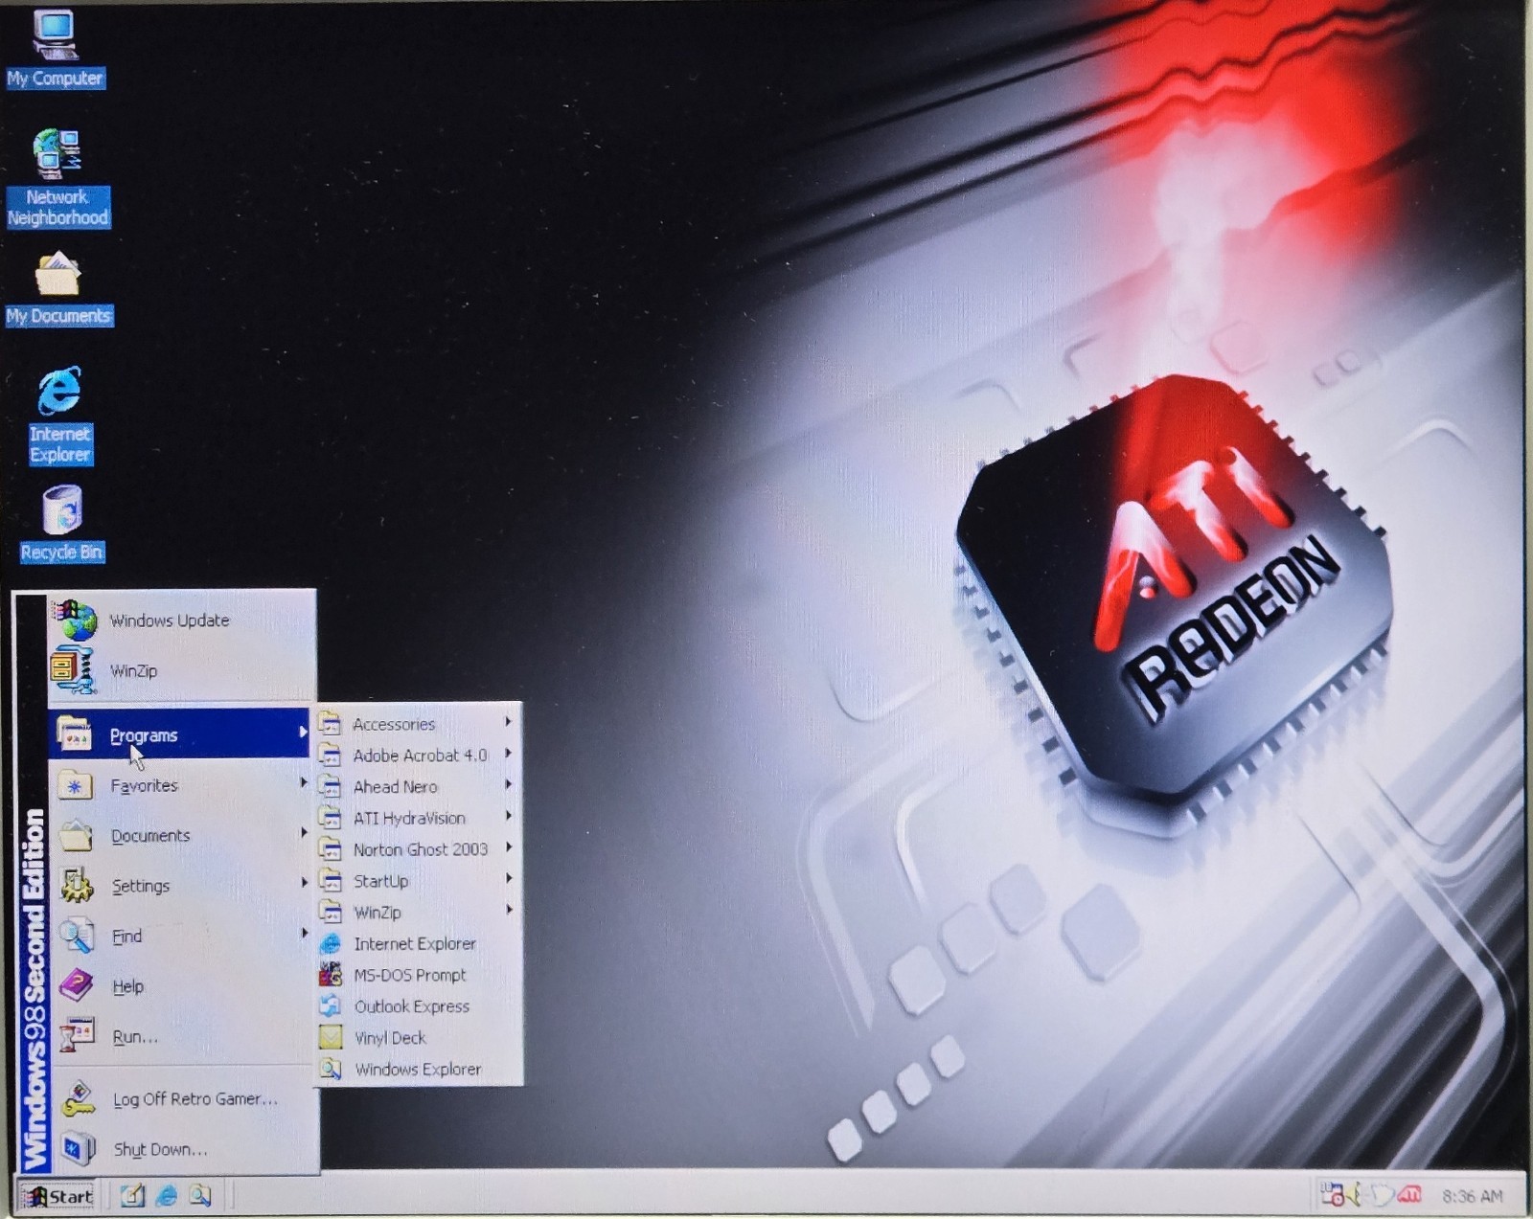Click the Windows Update globe icon
Viewport: 1533px width, 1219px height.
tap(76, 621)
